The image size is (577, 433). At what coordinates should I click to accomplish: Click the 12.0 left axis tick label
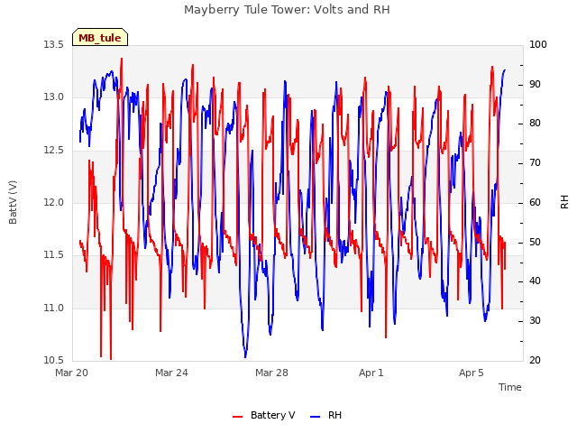point(54,202)
